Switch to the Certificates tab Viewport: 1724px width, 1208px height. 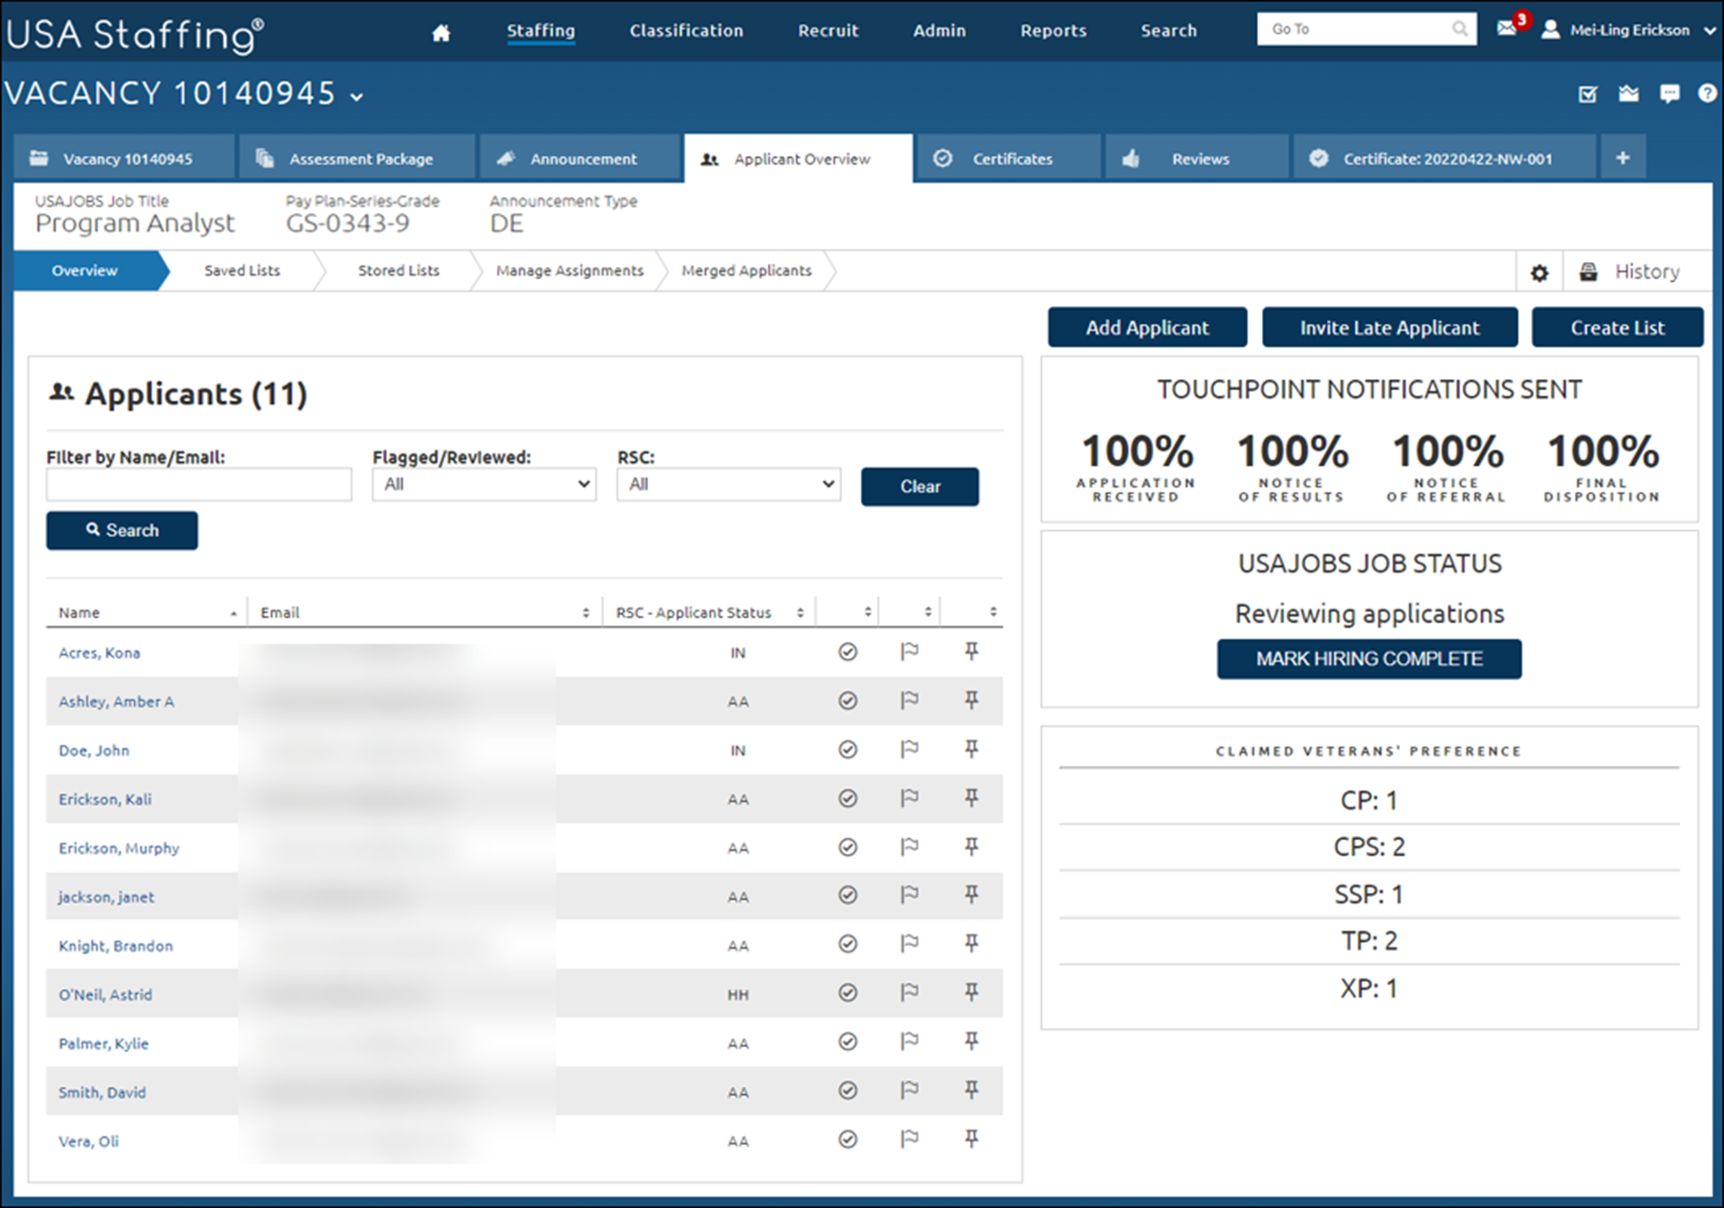(x=1008, y=158)
